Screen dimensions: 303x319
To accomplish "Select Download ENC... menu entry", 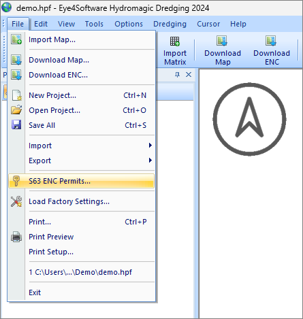I will pos(81,75).
